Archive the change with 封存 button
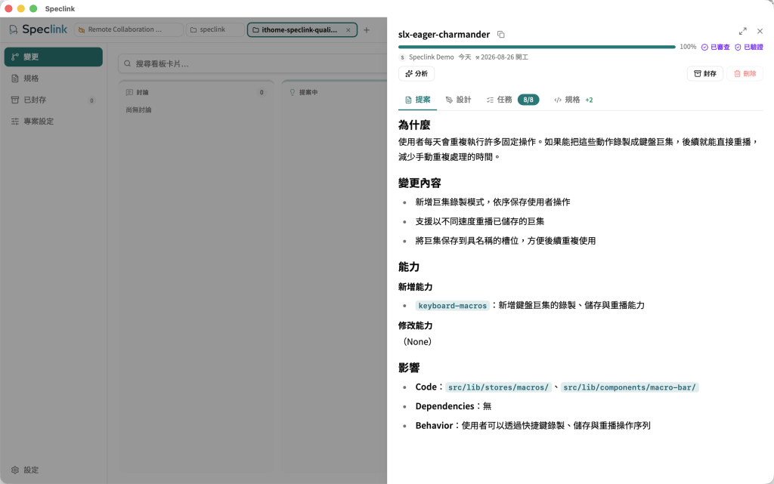The width and height of the screenshot is (774, 484). [705, 73]
